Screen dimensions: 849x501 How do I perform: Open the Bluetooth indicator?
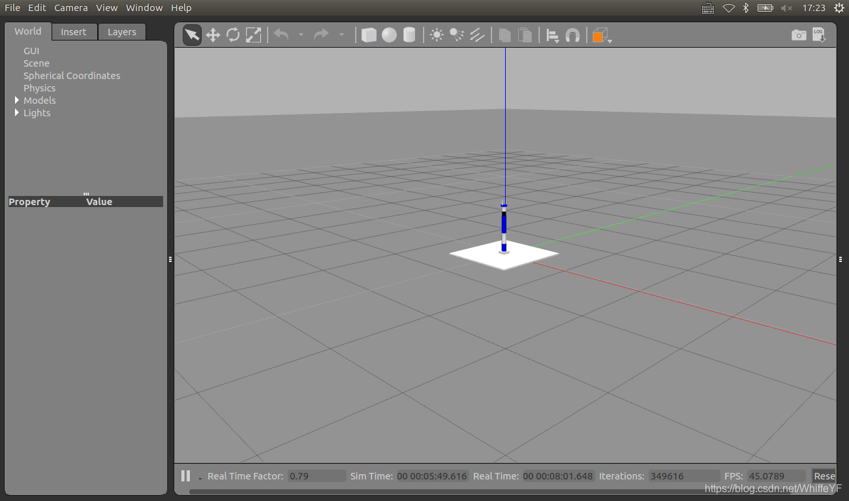[x=745, y=8]
